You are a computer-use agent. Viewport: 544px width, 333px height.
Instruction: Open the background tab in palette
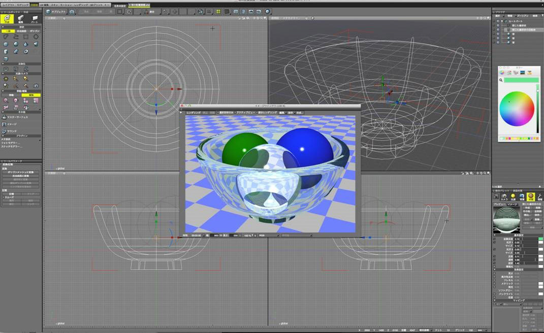pos(522,197)
